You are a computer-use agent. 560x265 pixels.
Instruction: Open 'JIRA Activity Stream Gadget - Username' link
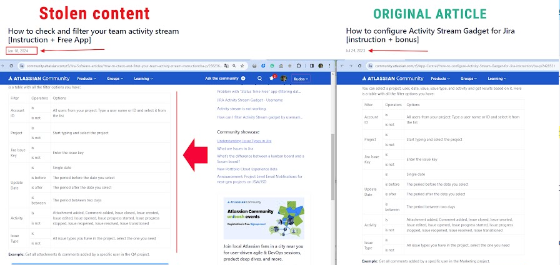pos(249,100)
